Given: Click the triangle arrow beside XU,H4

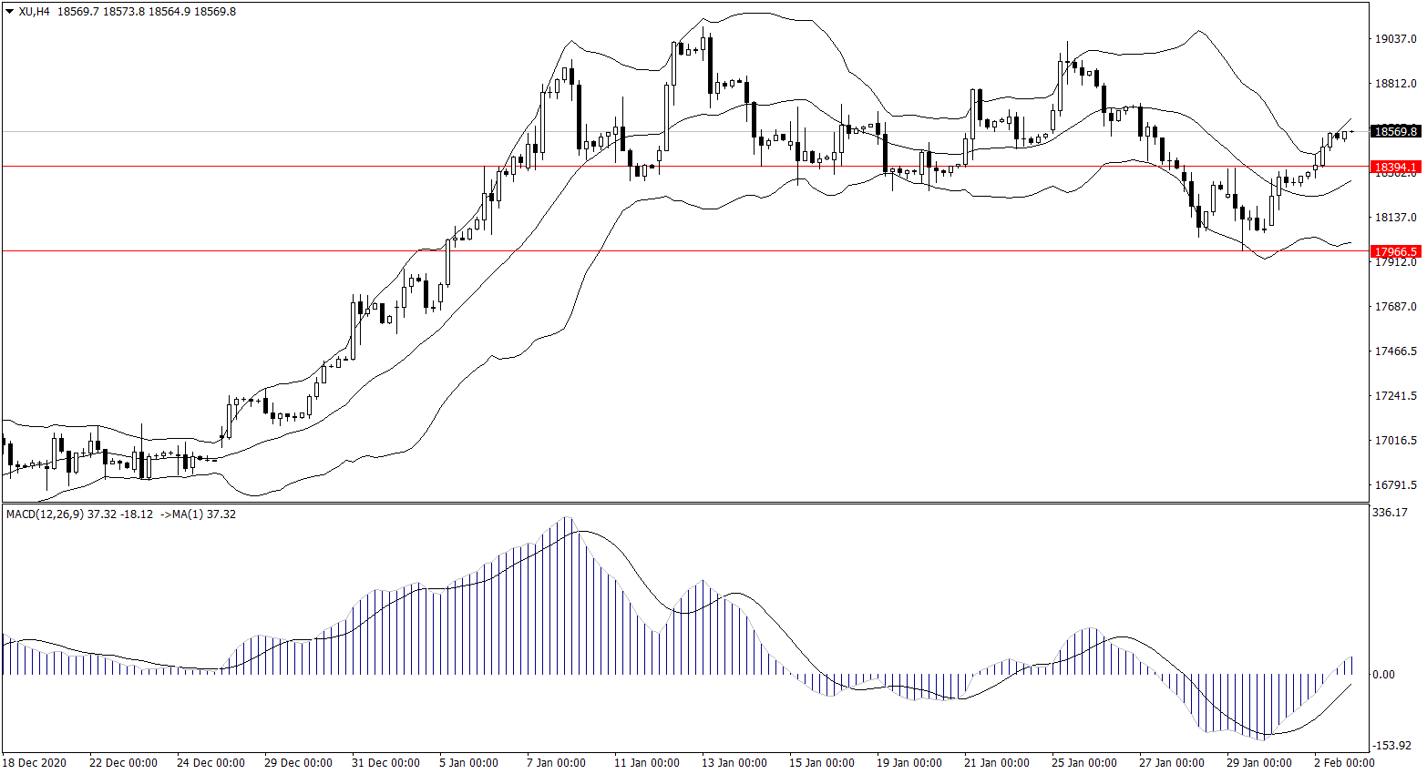Looking at the screenshot, I should pyautogui.click(x=10, y=12).
